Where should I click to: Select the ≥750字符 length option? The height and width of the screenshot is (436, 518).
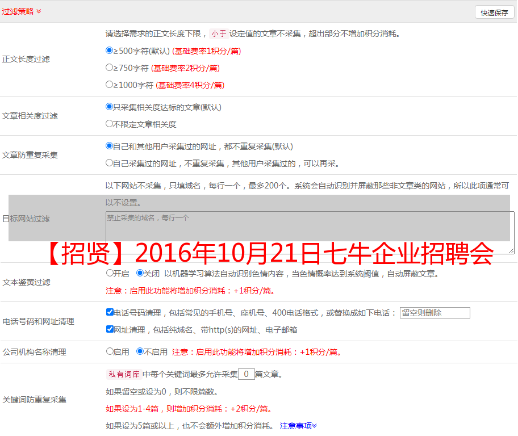(109, 68)
